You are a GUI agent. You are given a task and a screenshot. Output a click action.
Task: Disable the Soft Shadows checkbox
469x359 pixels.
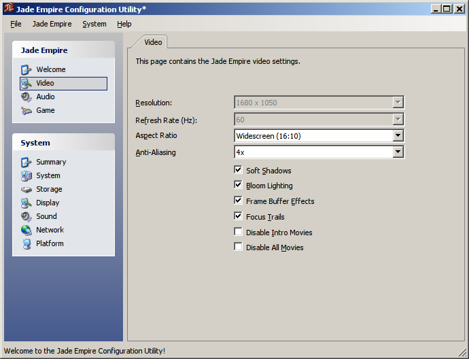[x=238, y=170]
